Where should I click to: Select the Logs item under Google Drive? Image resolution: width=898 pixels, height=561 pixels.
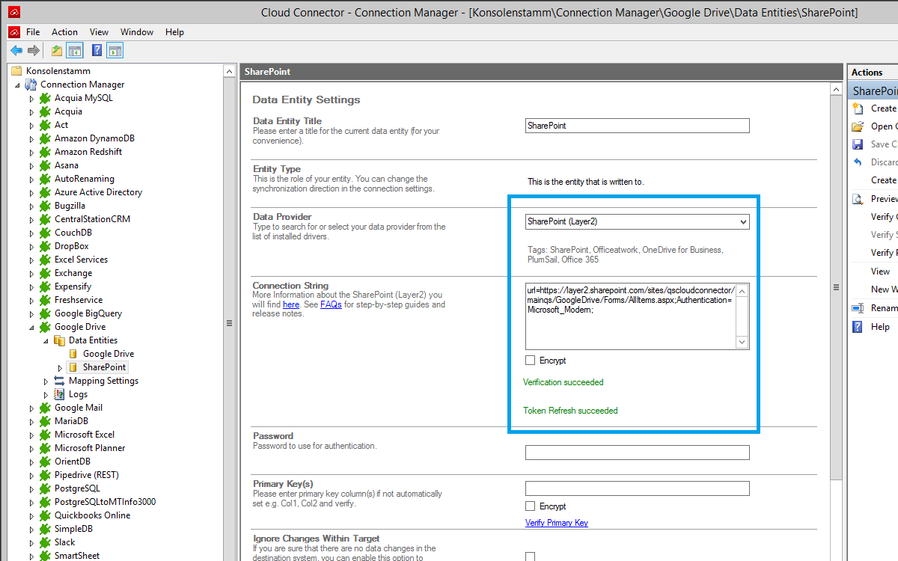pyautogui.click(x=78, y=394)
